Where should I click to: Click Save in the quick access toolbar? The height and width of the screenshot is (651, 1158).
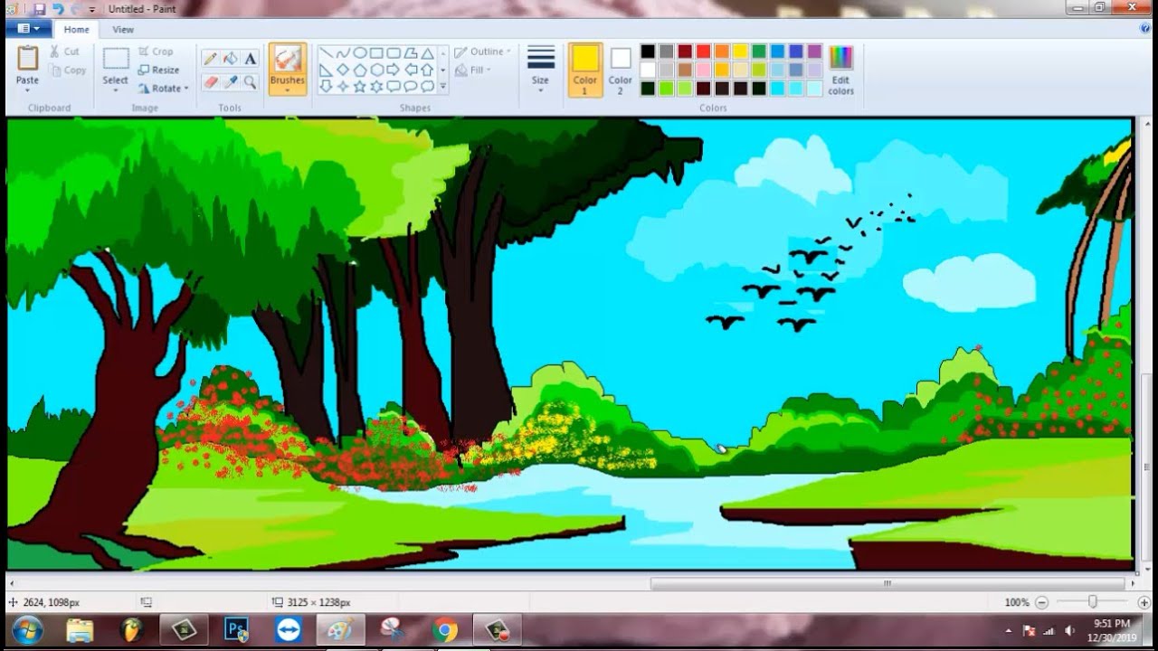(x=39, y=8)
